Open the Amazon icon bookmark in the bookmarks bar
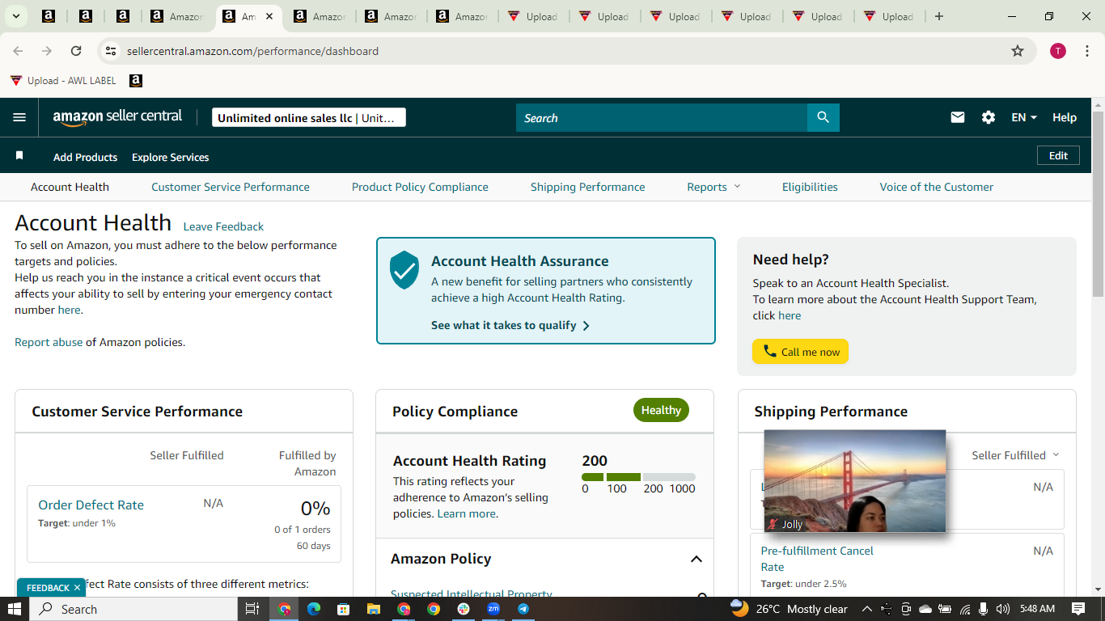The height and width of the screenshot is (621, 1105). [x=136, y=81]
